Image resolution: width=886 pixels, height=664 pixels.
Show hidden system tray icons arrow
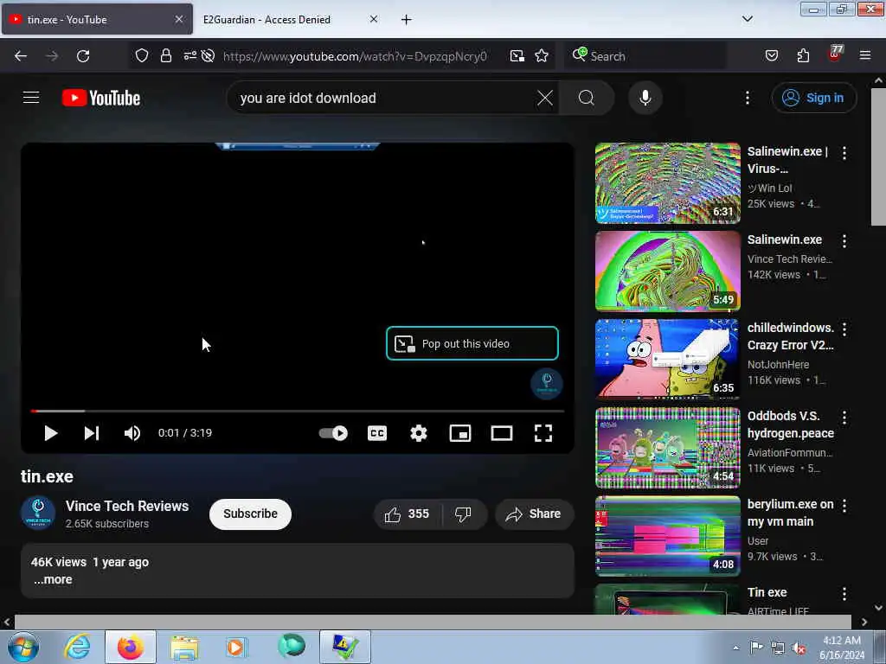tap(735, 648)
